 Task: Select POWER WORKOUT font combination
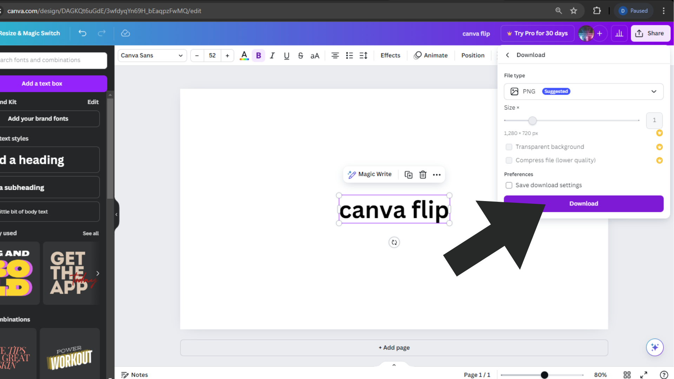(x=70, y=354)
